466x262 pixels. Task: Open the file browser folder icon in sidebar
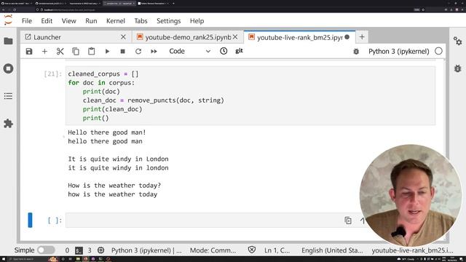pos(8,41)
